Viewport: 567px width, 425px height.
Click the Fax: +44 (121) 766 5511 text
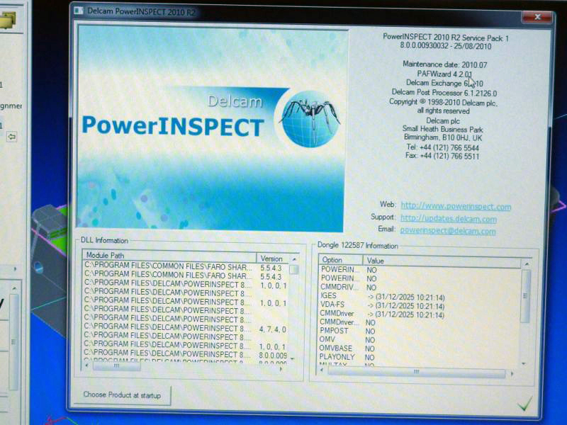(442, 156)
